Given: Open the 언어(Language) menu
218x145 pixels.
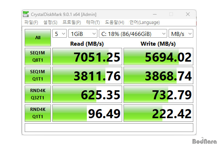Looking at the screenshot, I should pyautogui.click(x=144, y=22).
